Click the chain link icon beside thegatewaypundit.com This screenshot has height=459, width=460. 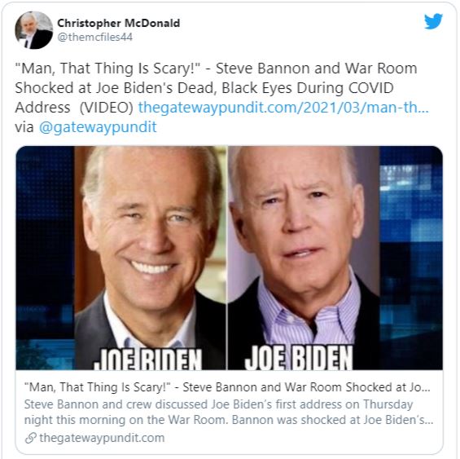click(x=30, y=438)
